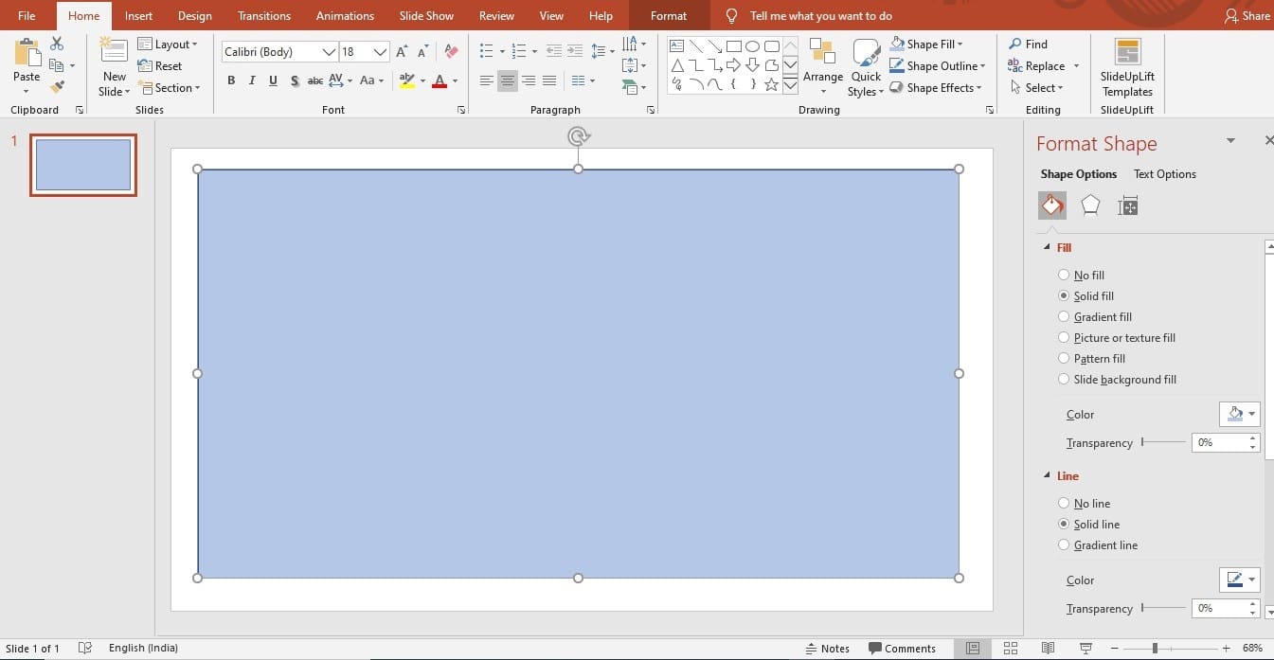
Task: Open the Insert ribbon tab
Action: 138,16
